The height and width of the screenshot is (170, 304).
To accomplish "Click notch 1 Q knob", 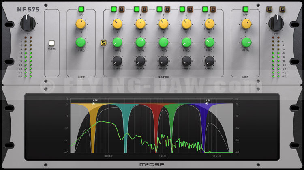I will [x=118, y=24].
